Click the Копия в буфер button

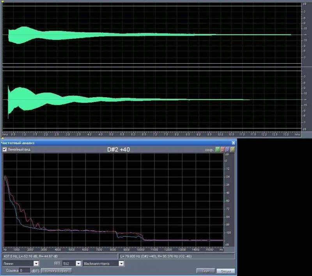click(x=56, y=271)
